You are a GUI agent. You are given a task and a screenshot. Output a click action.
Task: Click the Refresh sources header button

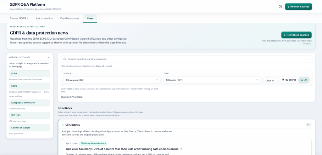coord(298,7)
